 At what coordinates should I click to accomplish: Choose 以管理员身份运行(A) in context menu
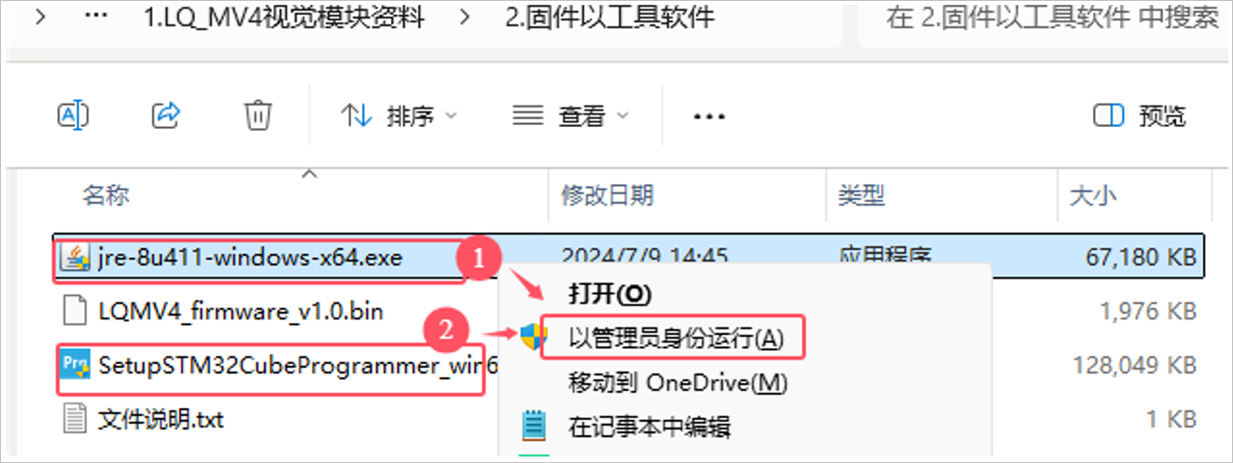point(676,338)
